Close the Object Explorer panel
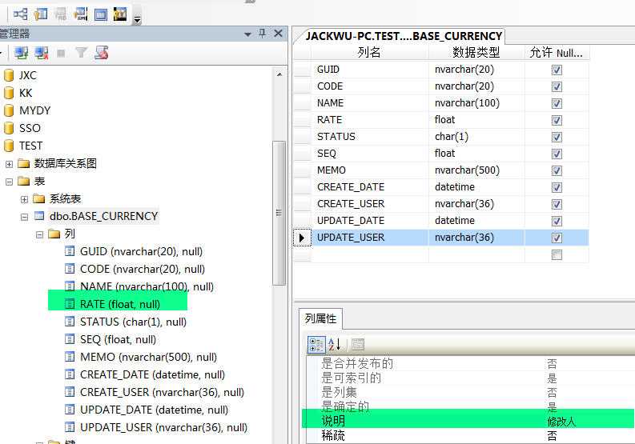 pyautogui.click(x=278, y=33)
